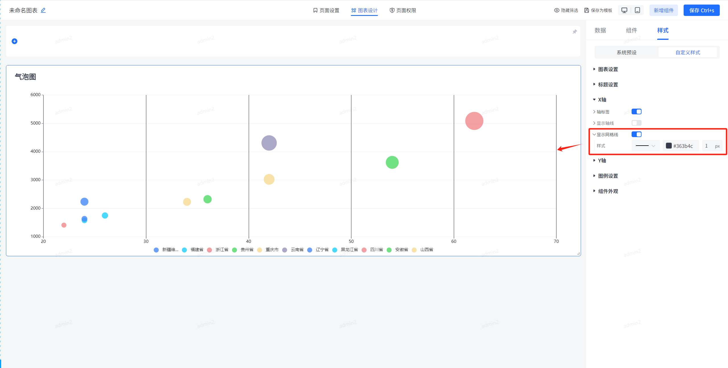Toggle the 重庆市 legend dot
This screenshot has width=728, height=368.
260,250
